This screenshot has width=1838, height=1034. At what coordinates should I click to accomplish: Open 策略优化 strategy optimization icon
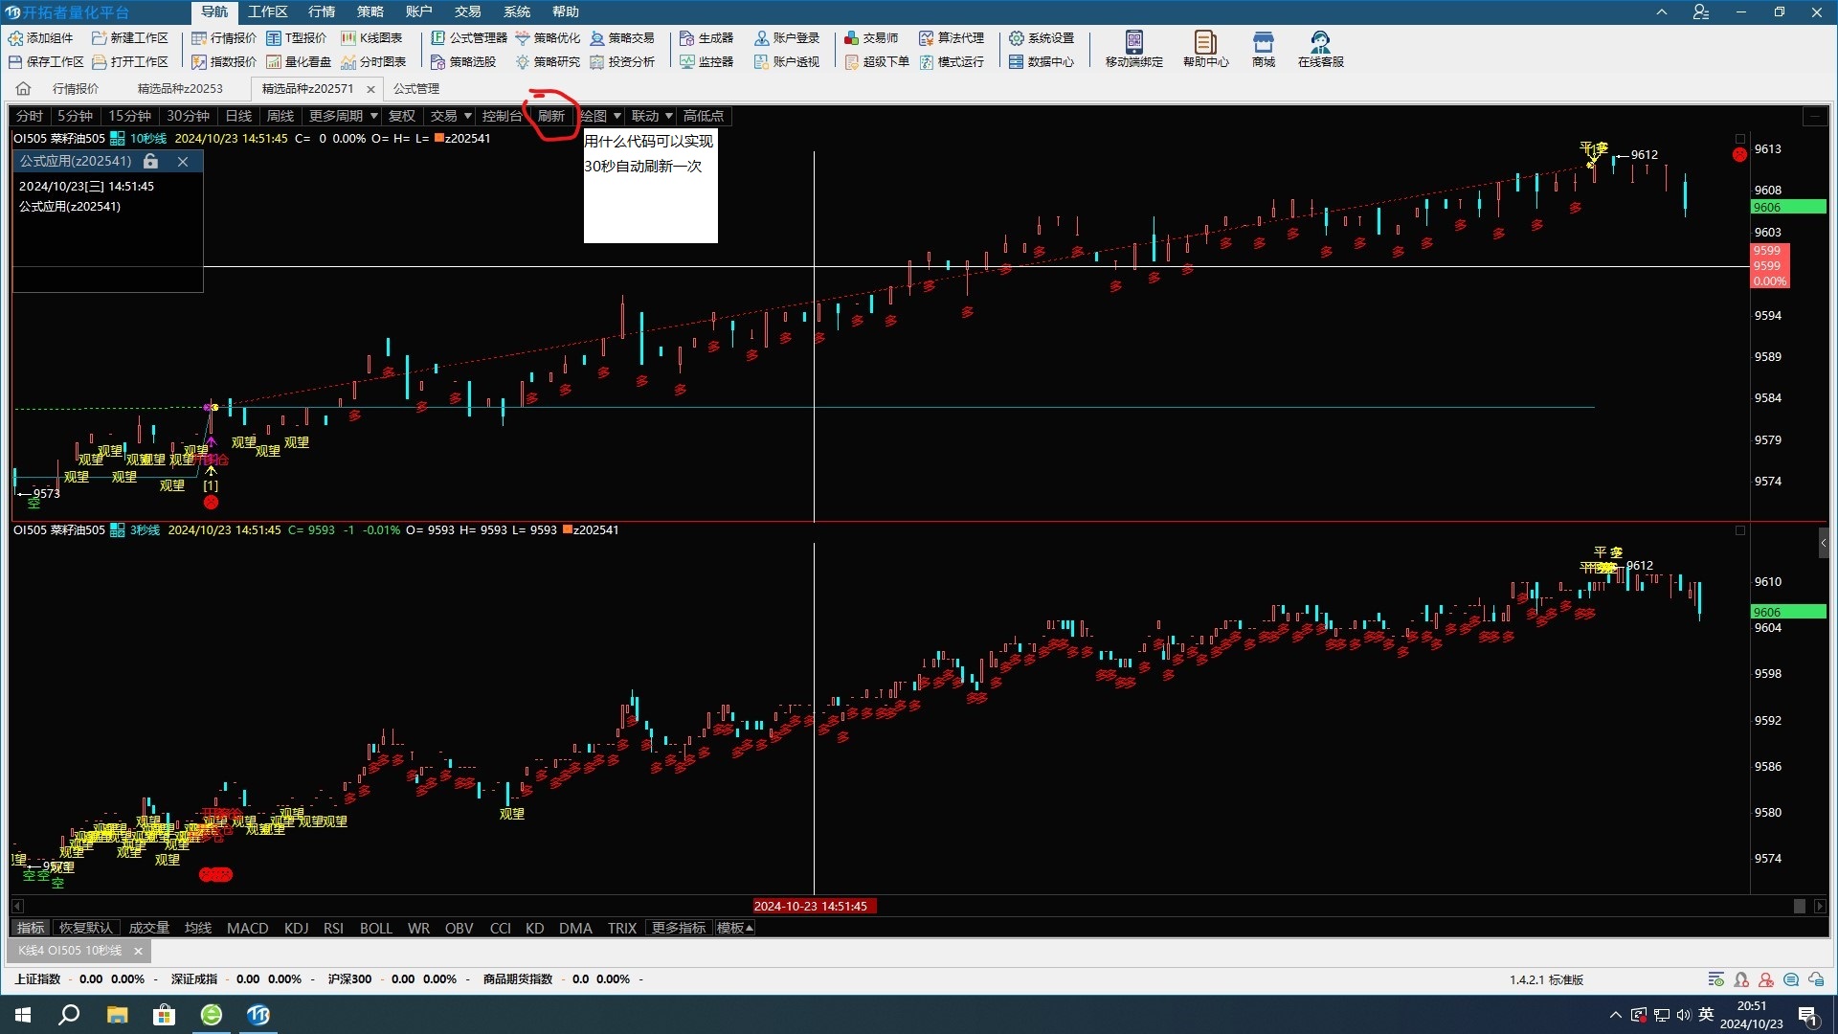tap(523, 38)
